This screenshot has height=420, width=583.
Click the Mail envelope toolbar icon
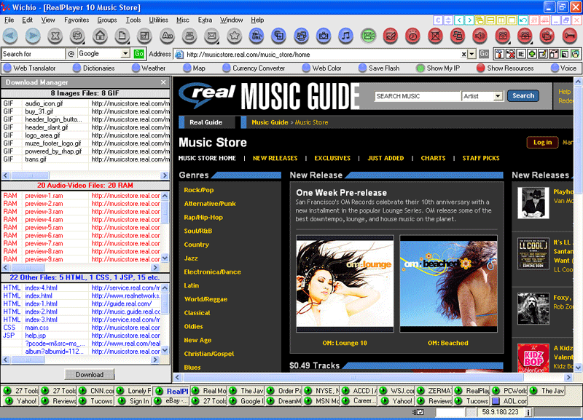point(211,36)
